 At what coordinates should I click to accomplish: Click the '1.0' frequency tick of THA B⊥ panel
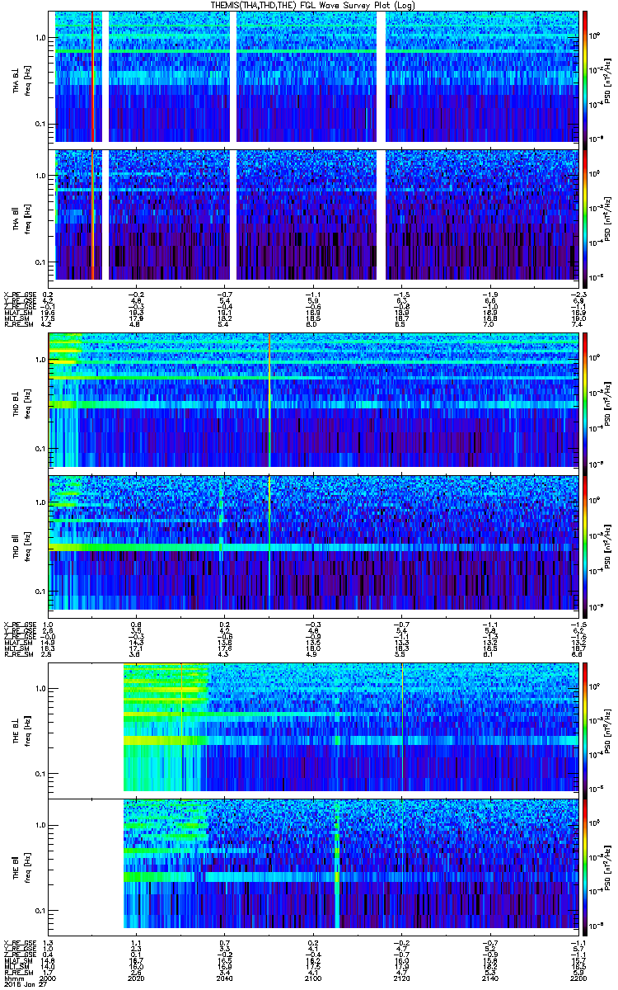(41, 38)
